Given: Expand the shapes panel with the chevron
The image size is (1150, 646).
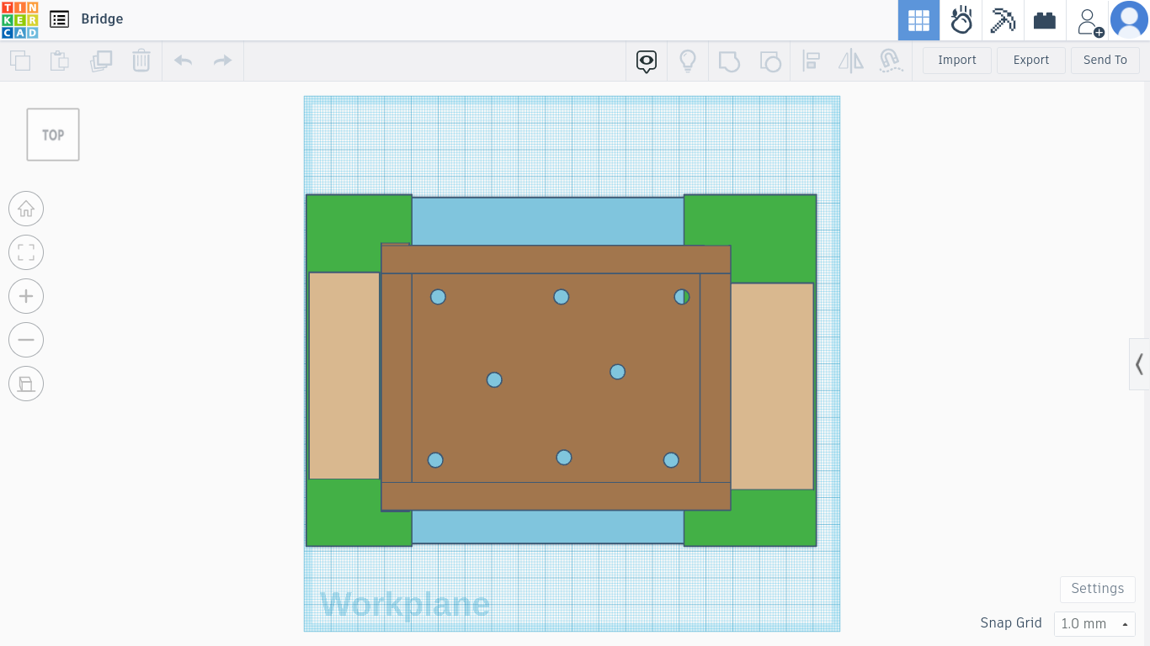Looking at the screenshot, I should click(x=1139, y=364).
